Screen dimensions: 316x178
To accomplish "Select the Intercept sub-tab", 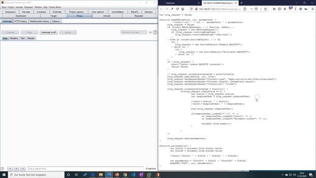I will pos(7,21).
